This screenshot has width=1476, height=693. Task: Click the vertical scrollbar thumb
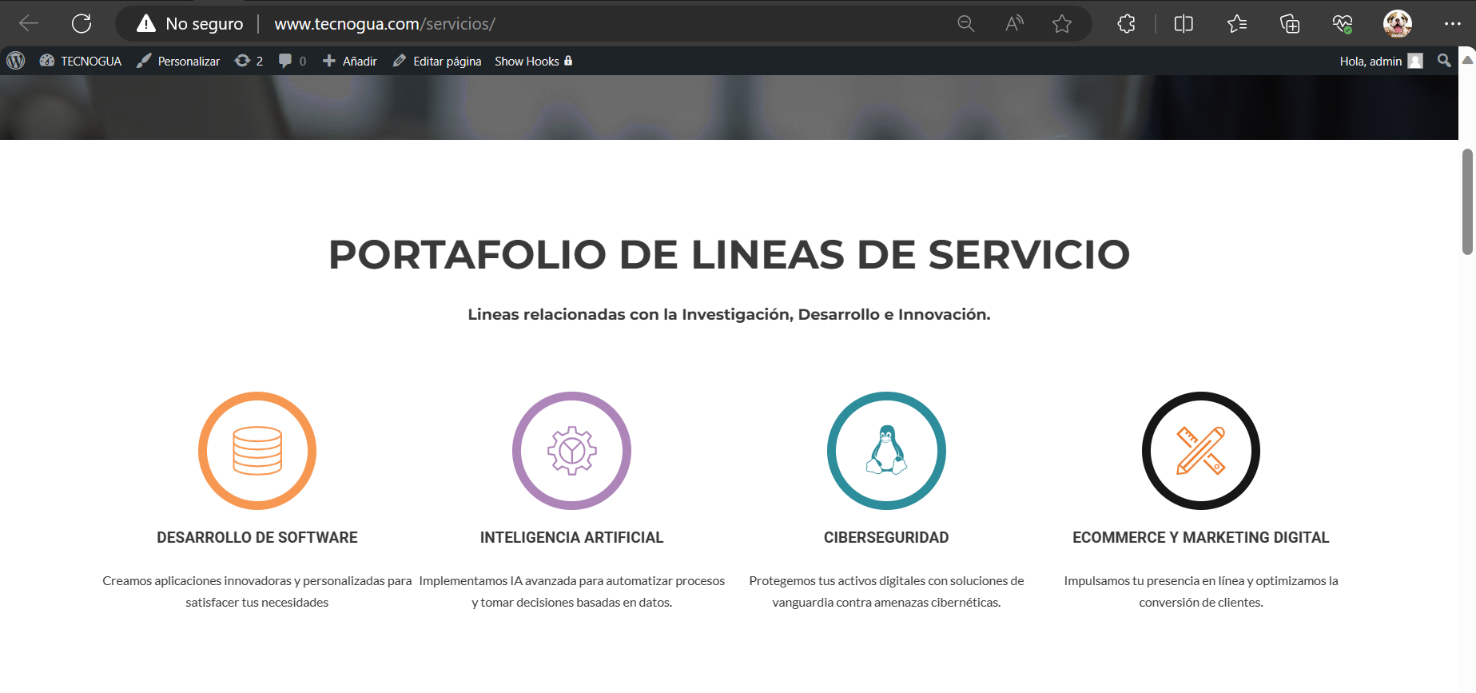point(1467,201)
